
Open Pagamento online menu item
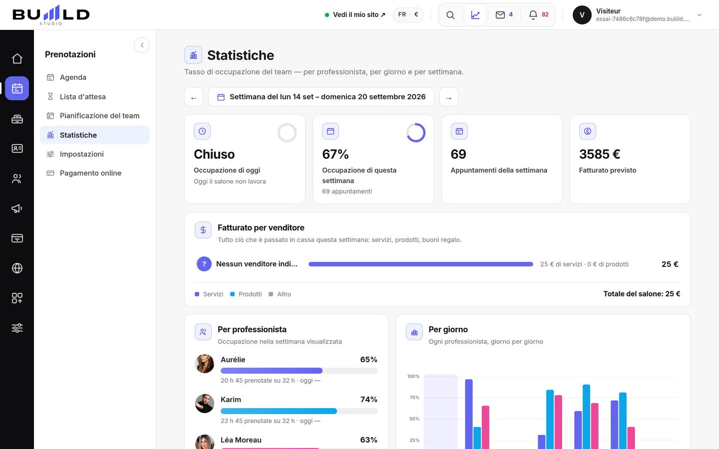coord(95,173)
